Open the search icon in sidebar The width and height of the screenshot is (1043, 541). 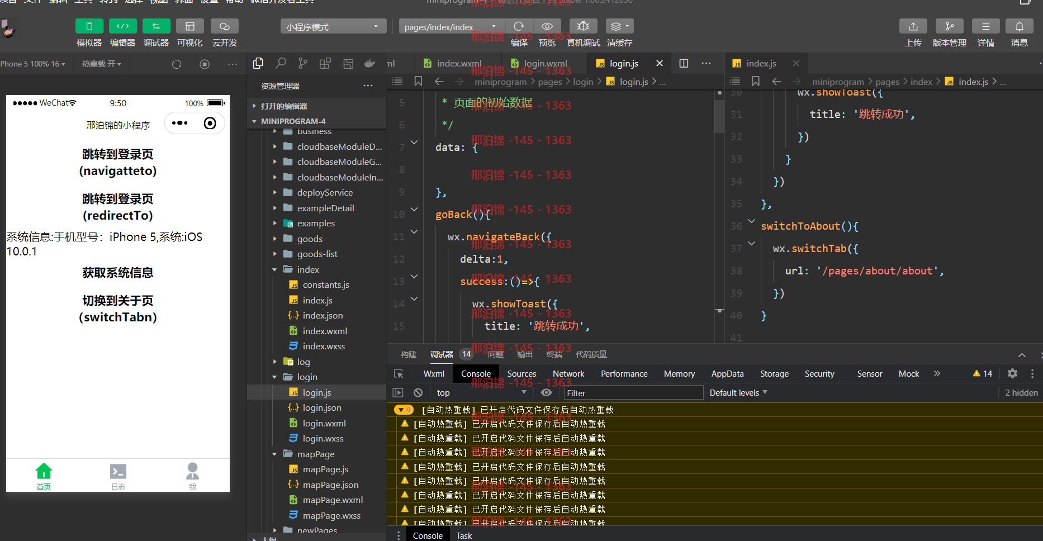[281, 64]
